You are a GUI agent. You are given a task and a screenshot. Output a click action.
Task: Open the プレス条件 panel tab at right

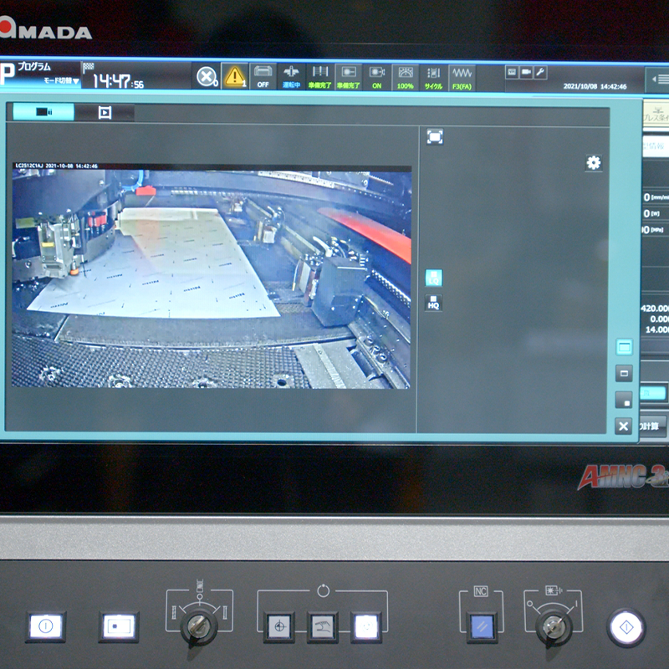[x=656, y=115]
